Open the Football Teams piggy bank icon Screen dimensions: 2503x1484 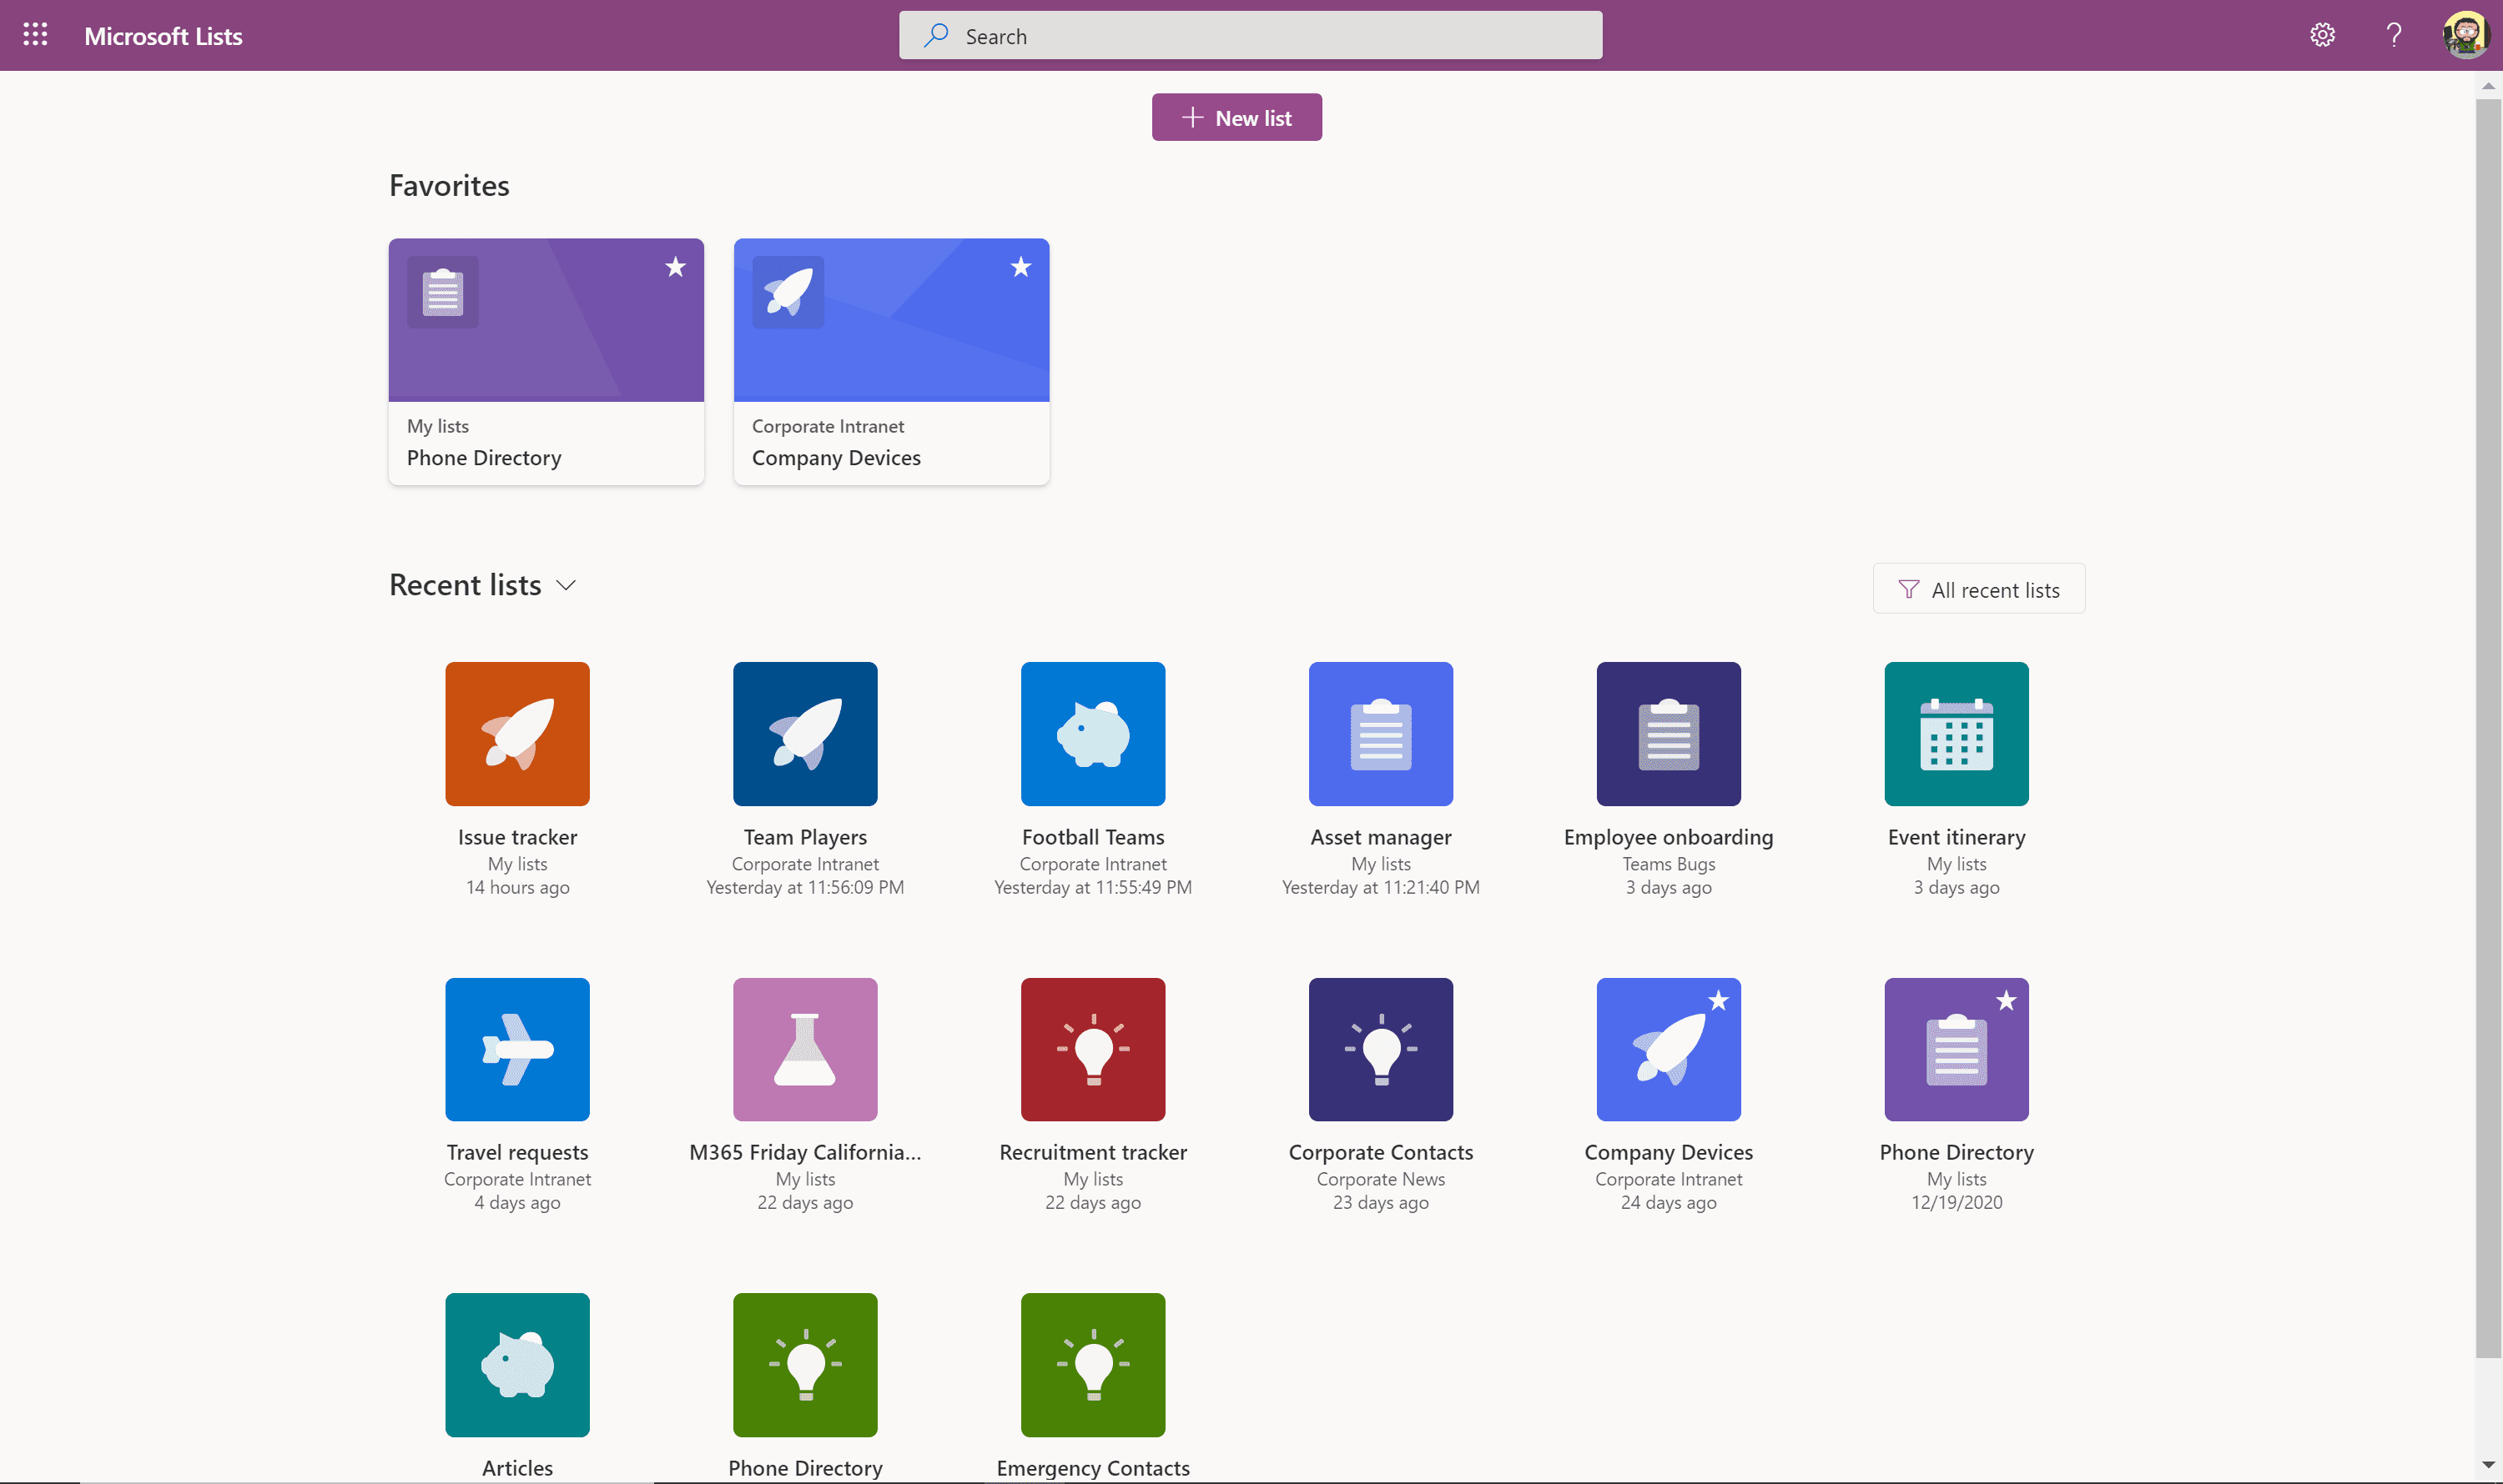tap(1093, 734)
